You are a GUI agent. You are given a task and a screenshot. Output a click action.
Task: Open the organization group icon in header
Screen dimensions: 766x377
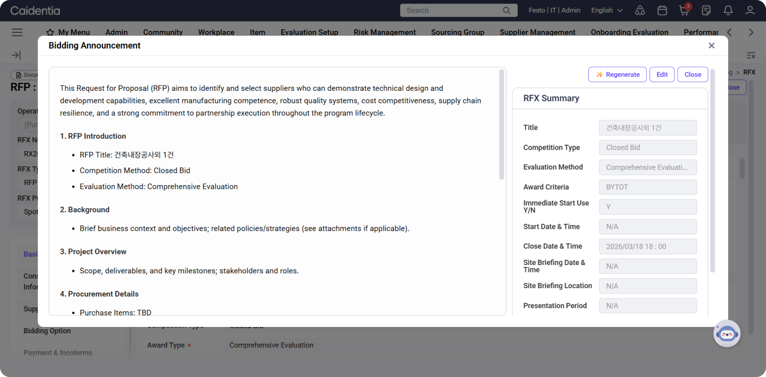[x=640, y=10]
